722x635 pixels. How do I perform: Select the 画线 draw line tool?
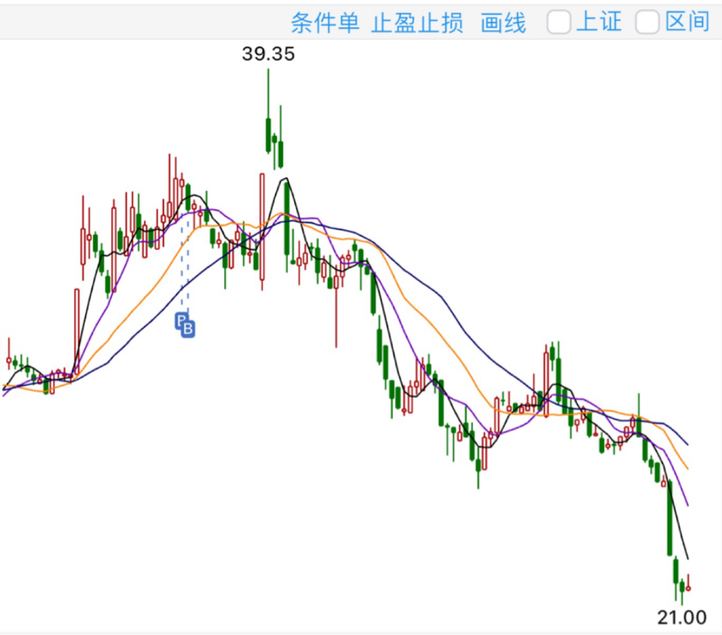coord(503,23)
